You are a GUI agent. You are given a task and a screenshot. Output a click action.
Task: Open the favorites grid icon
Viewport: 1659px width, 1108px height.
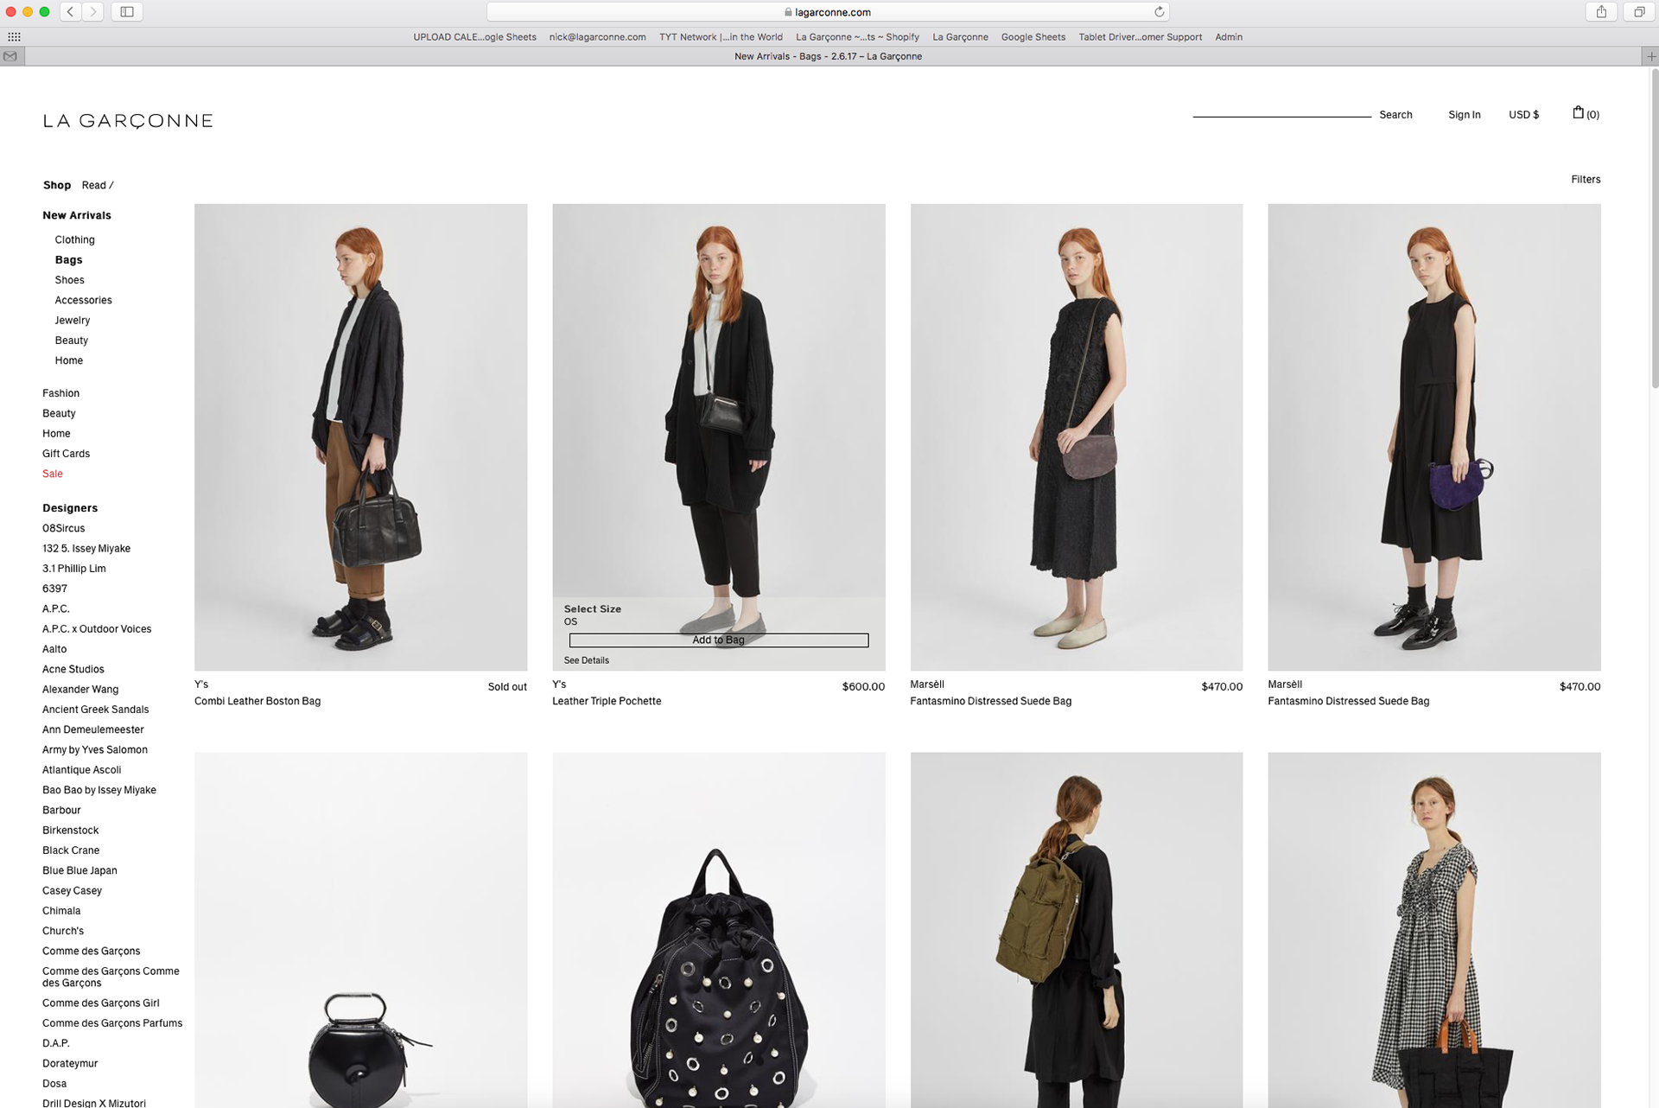[x=14, y=37]
